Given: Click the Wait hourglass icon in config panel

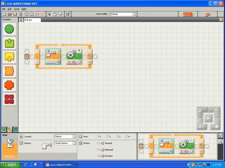Looking at the screenshot, I should click(10, 143).
